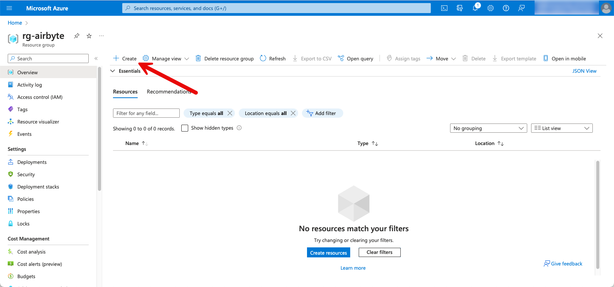
Task: Open the No grouping dropdown
Action: tap(488, 128)
